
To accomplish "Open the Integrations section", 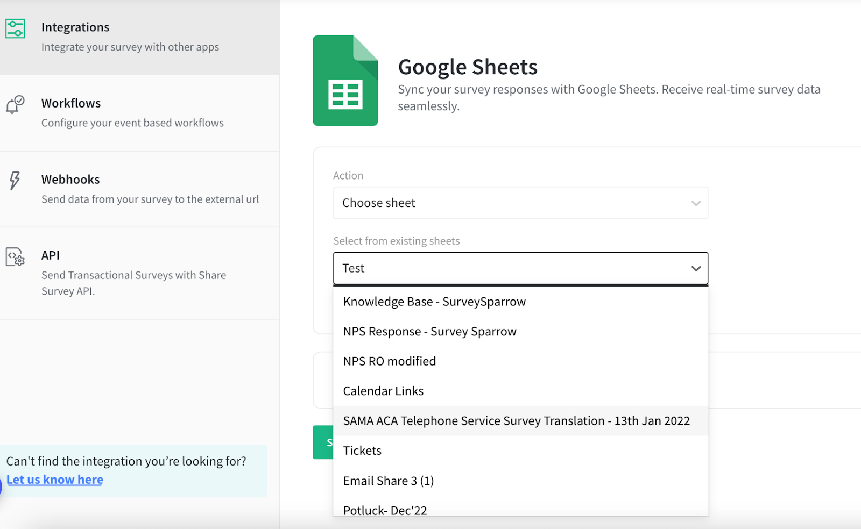I will 139,37.
